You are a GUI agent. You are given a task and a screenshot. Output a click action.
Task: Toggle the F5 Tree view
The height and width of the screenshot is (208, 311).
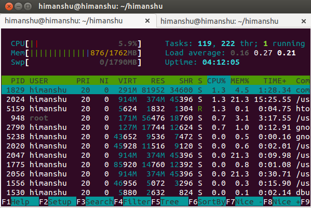pos(170,202)
